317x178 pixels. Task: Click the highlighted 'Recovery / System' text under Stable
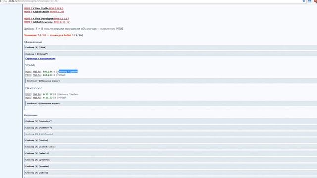click(68, 72)
